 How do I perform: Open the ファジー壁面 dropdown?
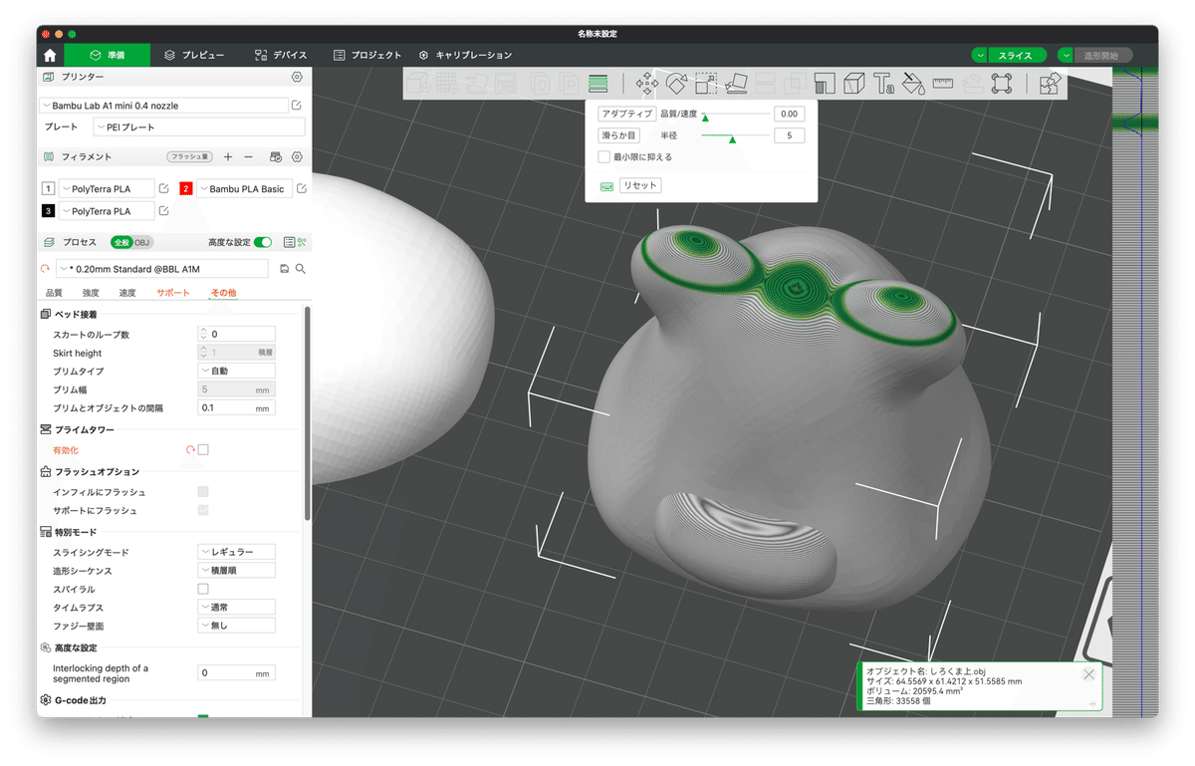[236, 626]
